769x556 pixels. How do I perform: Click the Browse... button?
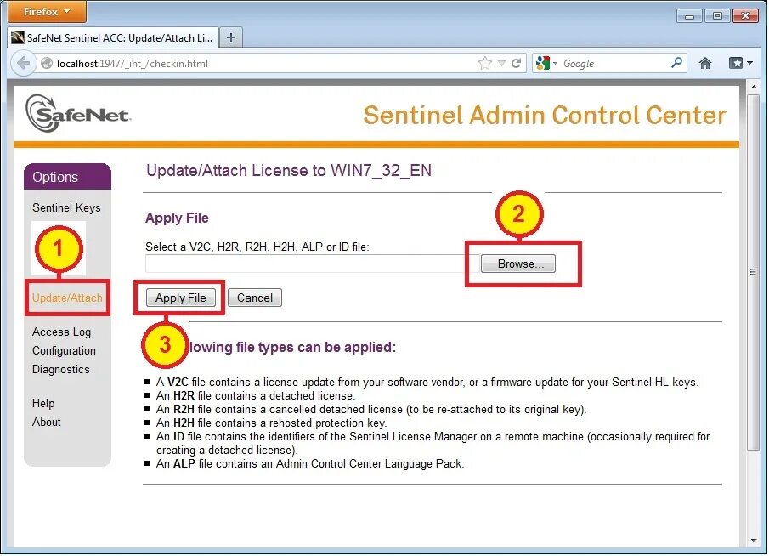[518, 264]
